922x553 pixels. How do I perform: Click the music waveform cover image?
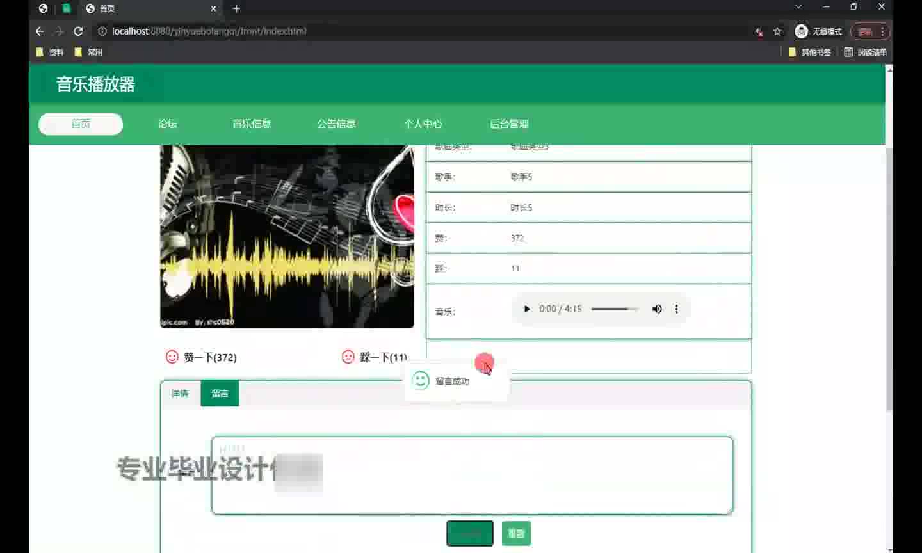[287, 236]
